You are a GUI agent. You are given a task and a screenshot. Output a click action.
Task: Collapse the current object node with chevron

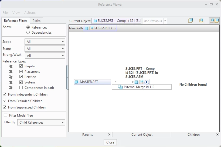click(147, 82)
